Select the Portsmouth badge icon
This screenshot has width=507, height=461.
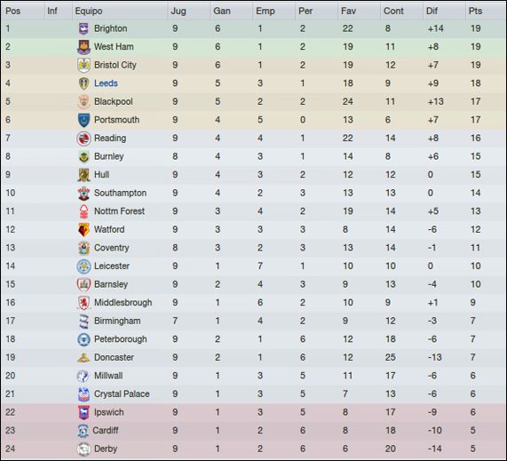click(83, 120)
